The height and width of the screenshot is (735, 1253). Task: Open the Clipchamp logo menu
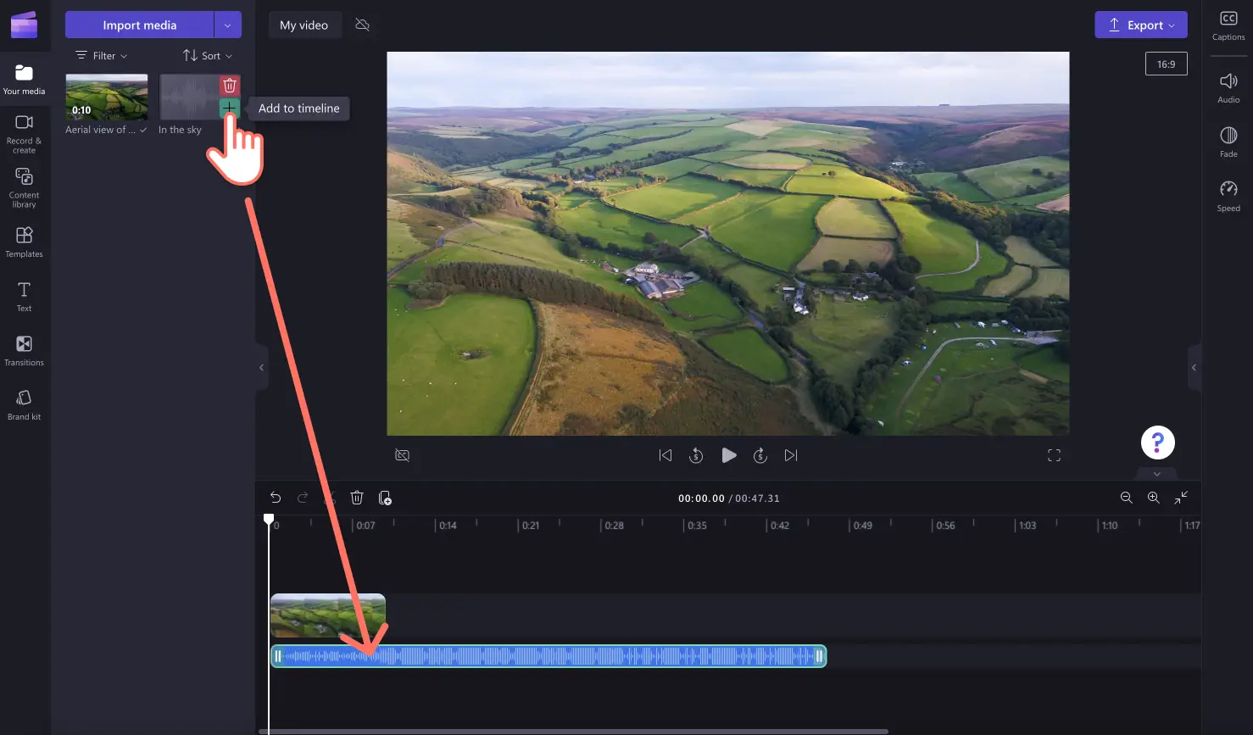pos(24,25)
